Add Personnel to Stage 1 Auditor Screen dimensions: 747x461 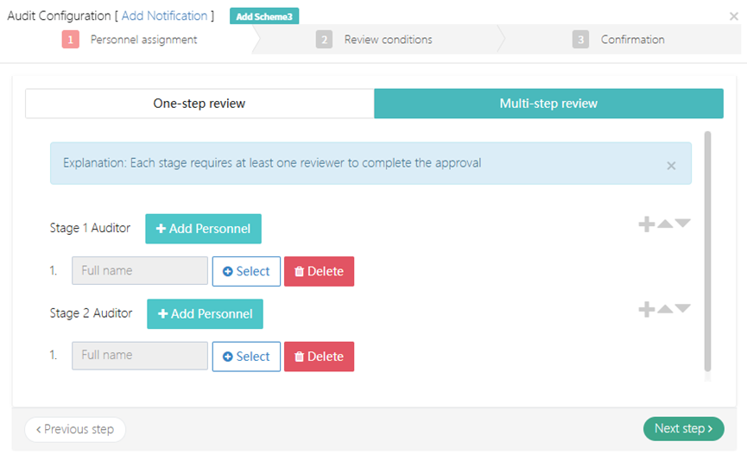point(203,229)
